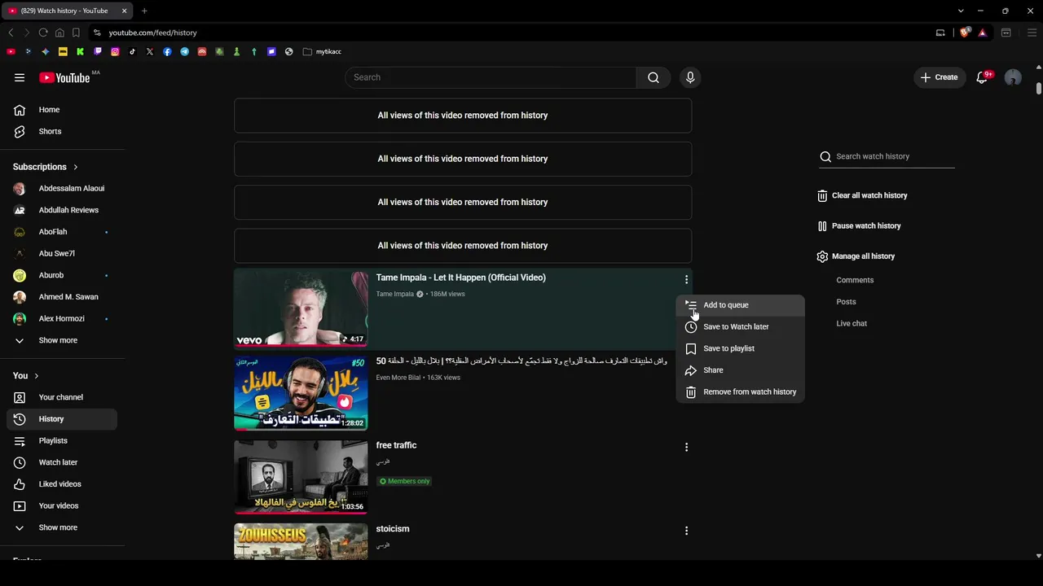Open Watch later in the sidebar

click(x=62, y=462)
